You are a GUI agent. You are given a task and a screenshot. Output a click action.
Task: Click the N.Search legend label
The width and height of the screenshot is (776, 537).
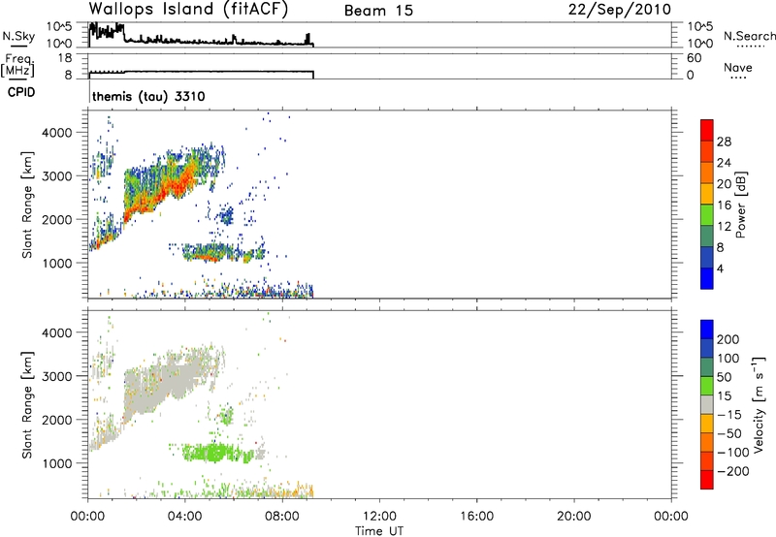click(749, 36)
